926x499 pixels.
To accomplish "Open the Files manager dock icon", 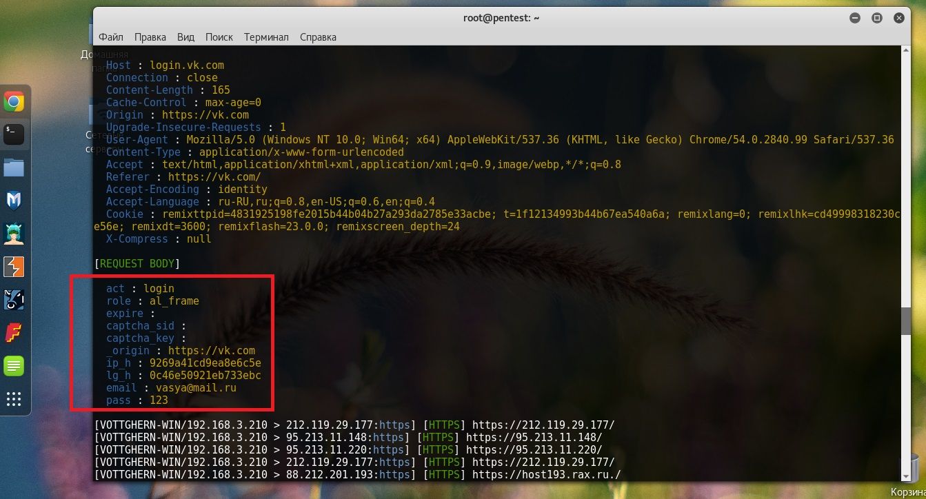I will tap(14, 167).
